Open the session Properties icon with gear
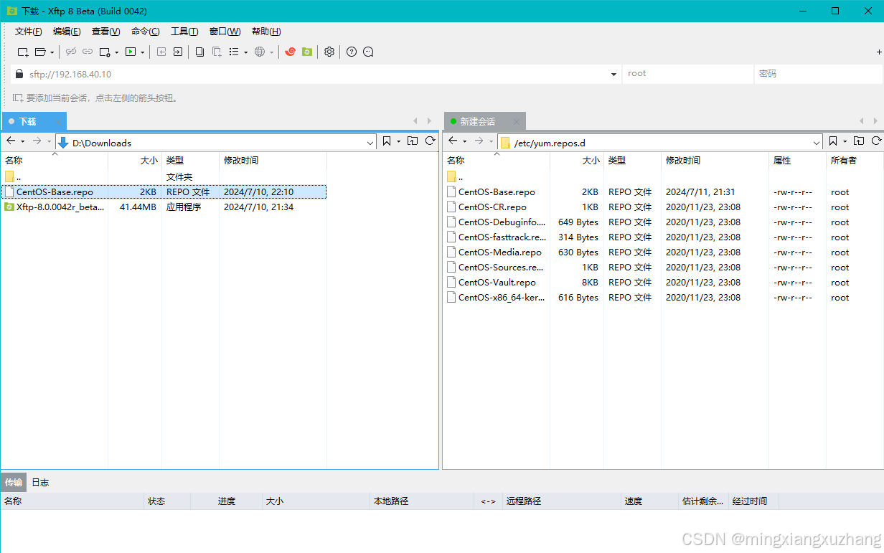This screenshot has width=884, height=553. [105, 52]
